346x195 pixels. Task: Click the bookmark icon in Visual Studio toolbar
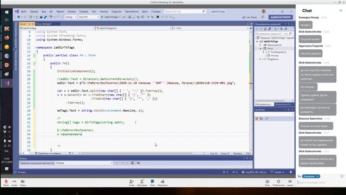click(x=157, y=17)
